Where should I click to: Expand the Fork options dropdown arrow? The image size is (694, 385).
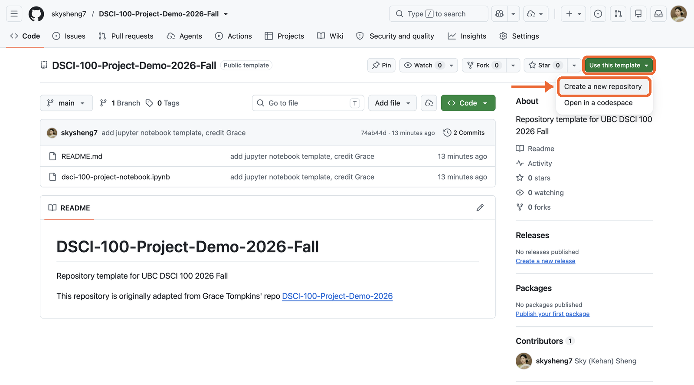tap(513, 65)
